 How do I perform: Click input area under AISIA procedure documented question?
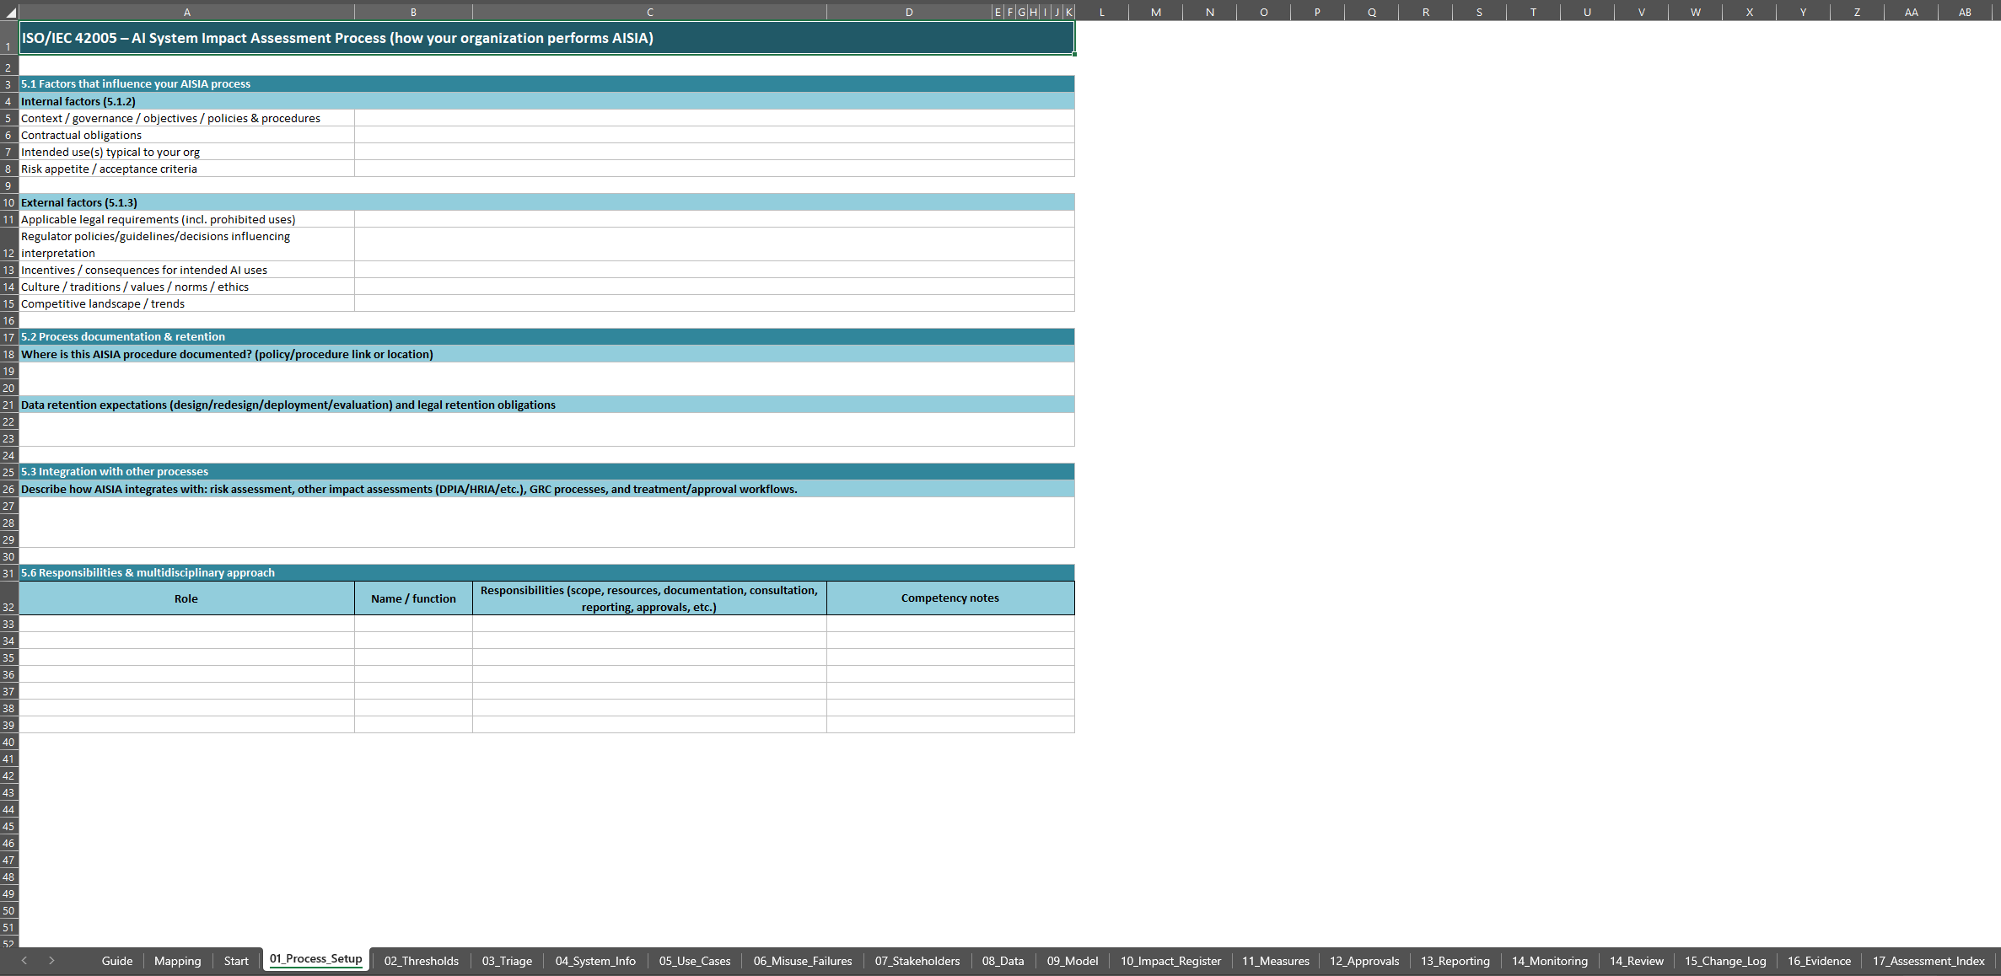546,379
